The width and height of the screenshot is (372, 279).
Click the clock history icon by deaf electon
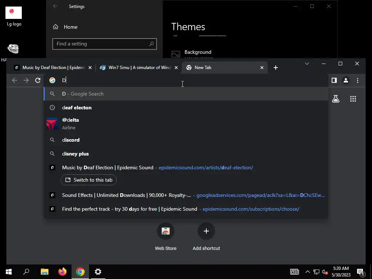click(x=52, y=108)
